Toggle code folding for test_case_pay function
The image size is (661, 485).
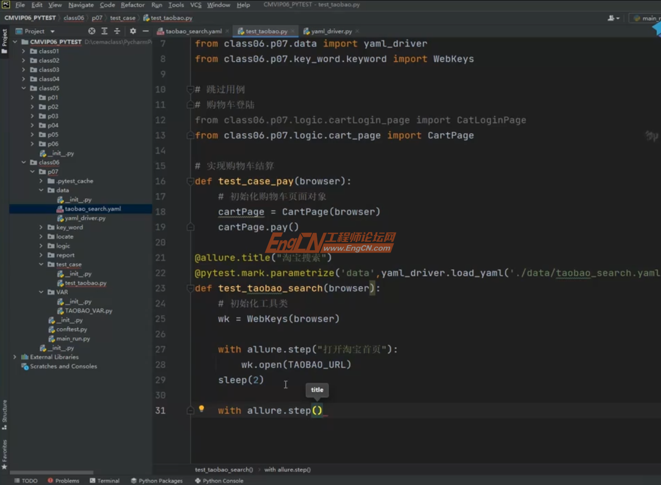190,182
